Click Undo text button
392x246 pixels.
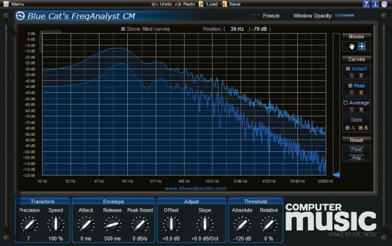tap(166, 4)
